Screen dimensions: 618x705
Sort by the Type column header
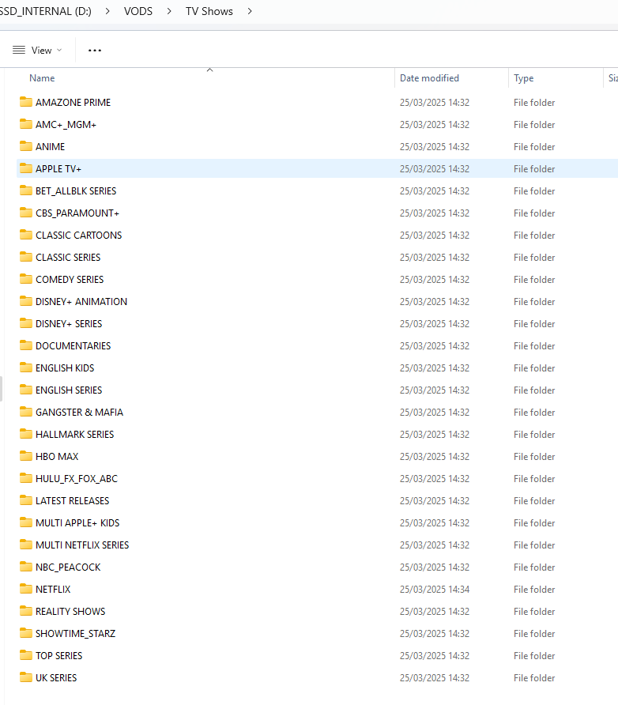pos(524,78)
